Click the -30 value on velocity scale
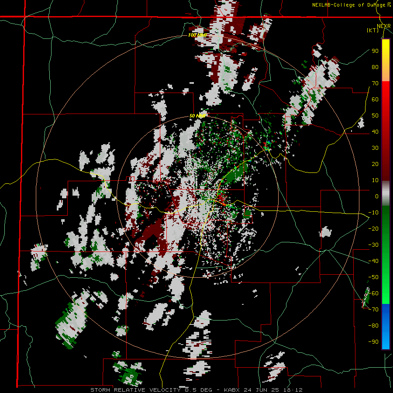The height and width of the screenshot is (393, 393). pos(373,245)
